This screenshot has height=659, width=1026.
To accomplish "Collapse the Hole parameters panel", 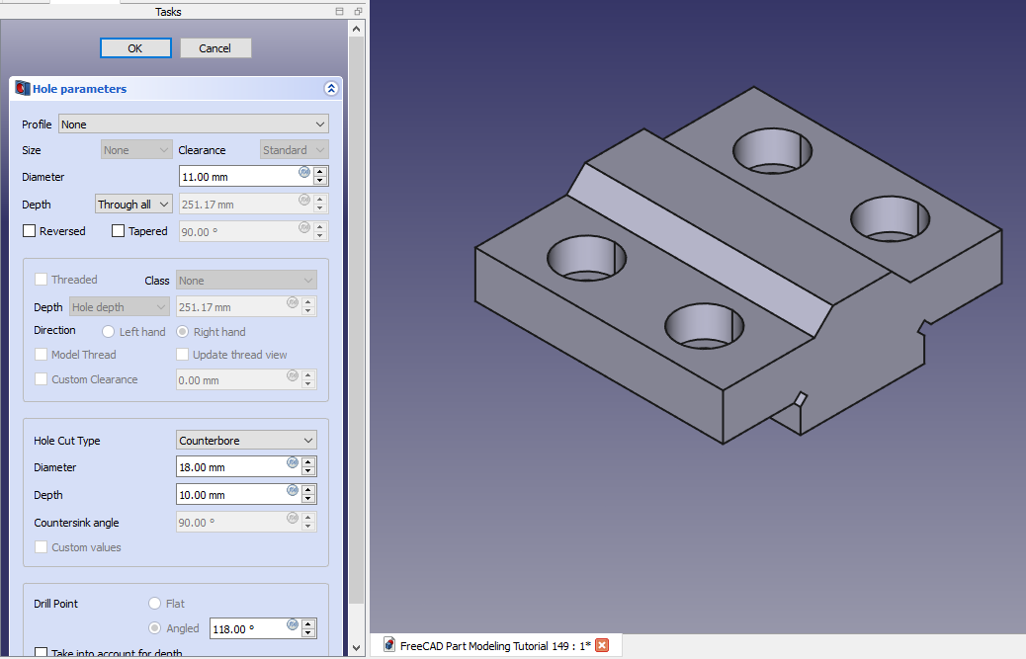I will (331, 89).
